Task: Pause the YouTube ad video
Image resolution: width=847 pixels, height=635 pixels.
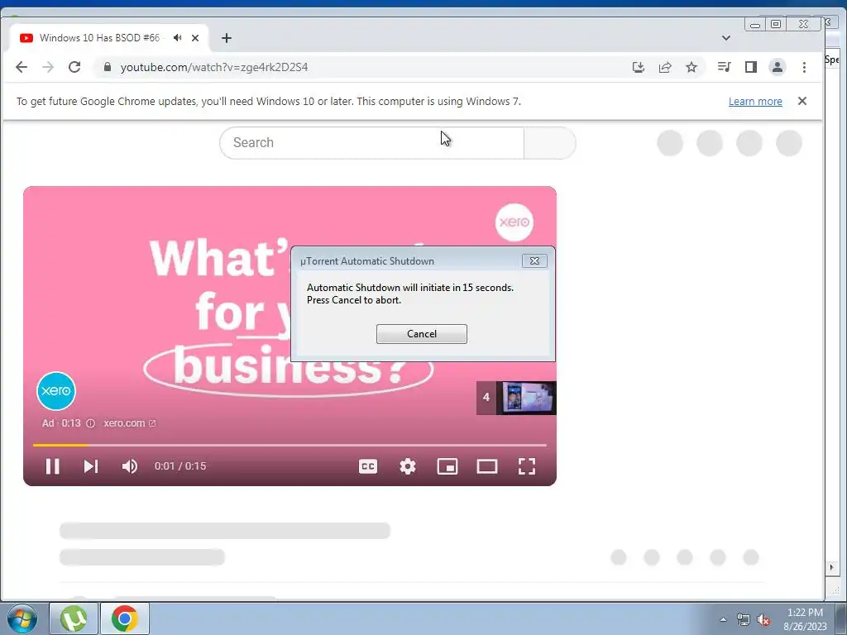Action: (x=52, y=466)
